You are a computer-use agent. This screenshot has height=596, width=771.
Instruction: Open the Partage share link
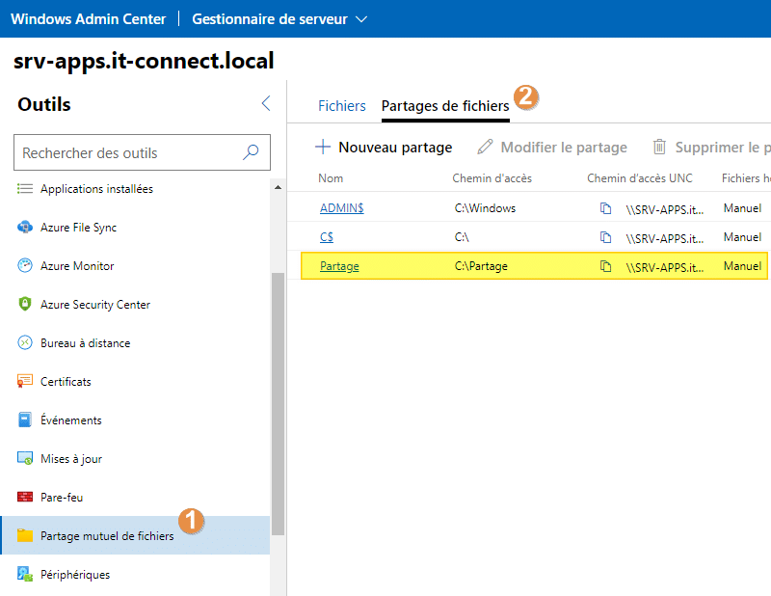point(339,266)
